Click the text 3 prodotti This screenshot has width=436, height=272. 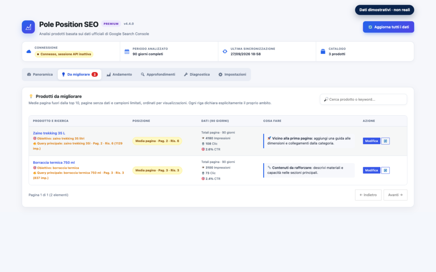point(337,54)
